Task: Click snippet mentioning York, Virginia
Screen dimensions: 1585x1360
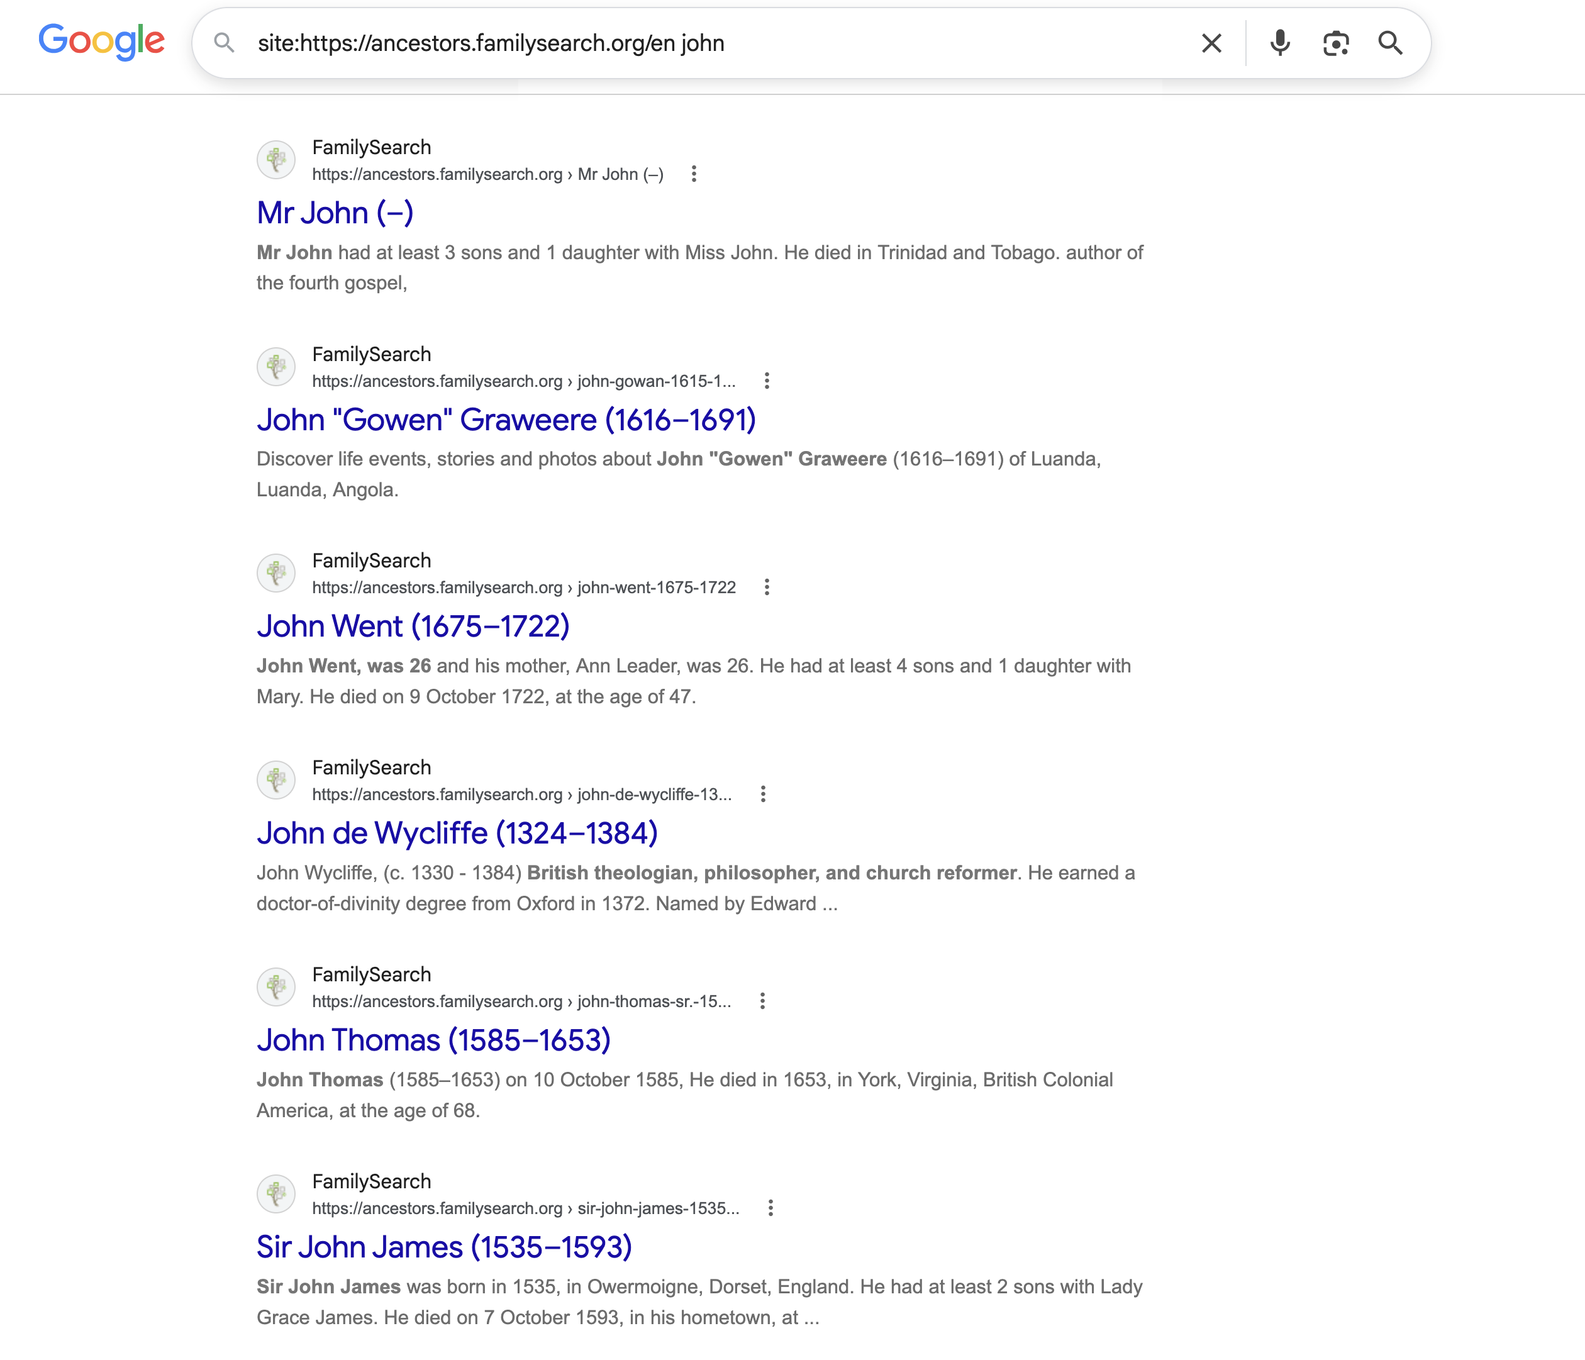Action: 685,1095
